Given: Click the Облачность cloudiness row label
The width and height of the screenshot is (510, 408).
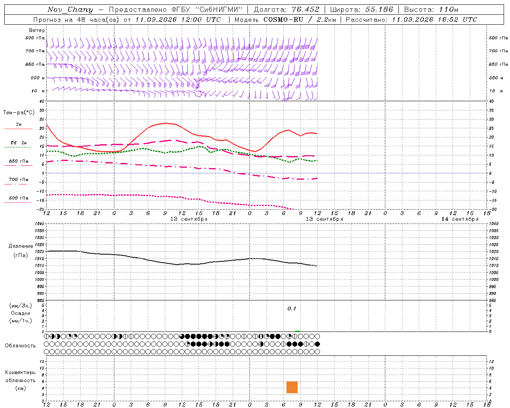Looking at the screenshot, I should pyautogui.click(x=20, y=346).
